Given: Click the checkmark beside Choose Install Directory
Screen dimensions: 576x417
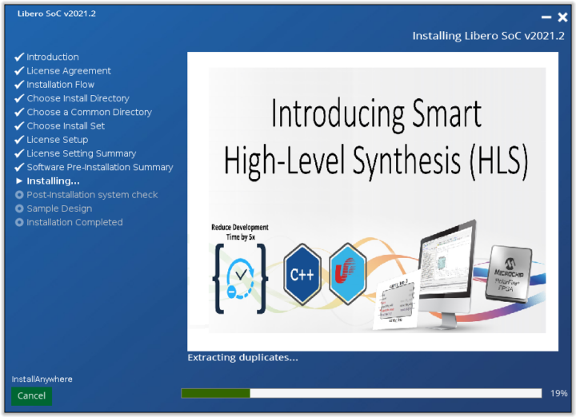Looking at the screenshot, I should (19, 98).
